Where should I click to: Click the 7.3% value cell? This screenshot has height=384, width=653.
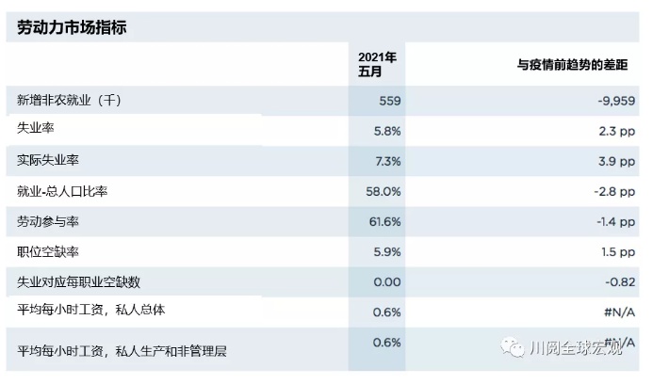(x=387, y=161)
